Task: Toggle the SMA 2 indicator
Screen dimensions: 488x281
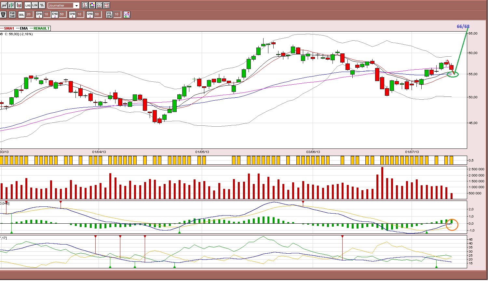Action: point(90,14)
